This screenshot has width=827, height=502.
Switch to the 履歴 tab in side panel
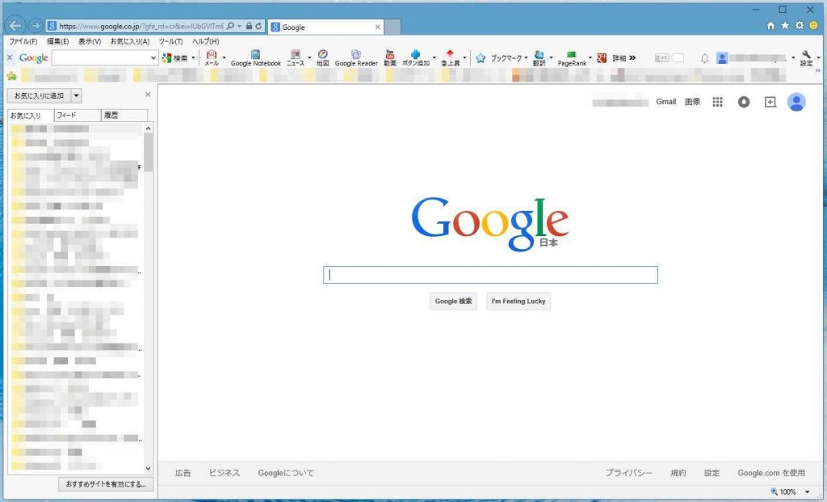(x=124, y=115)
